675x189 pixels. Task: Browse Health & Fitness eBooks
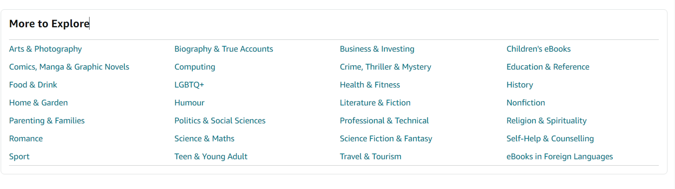(x=370, y=85)
